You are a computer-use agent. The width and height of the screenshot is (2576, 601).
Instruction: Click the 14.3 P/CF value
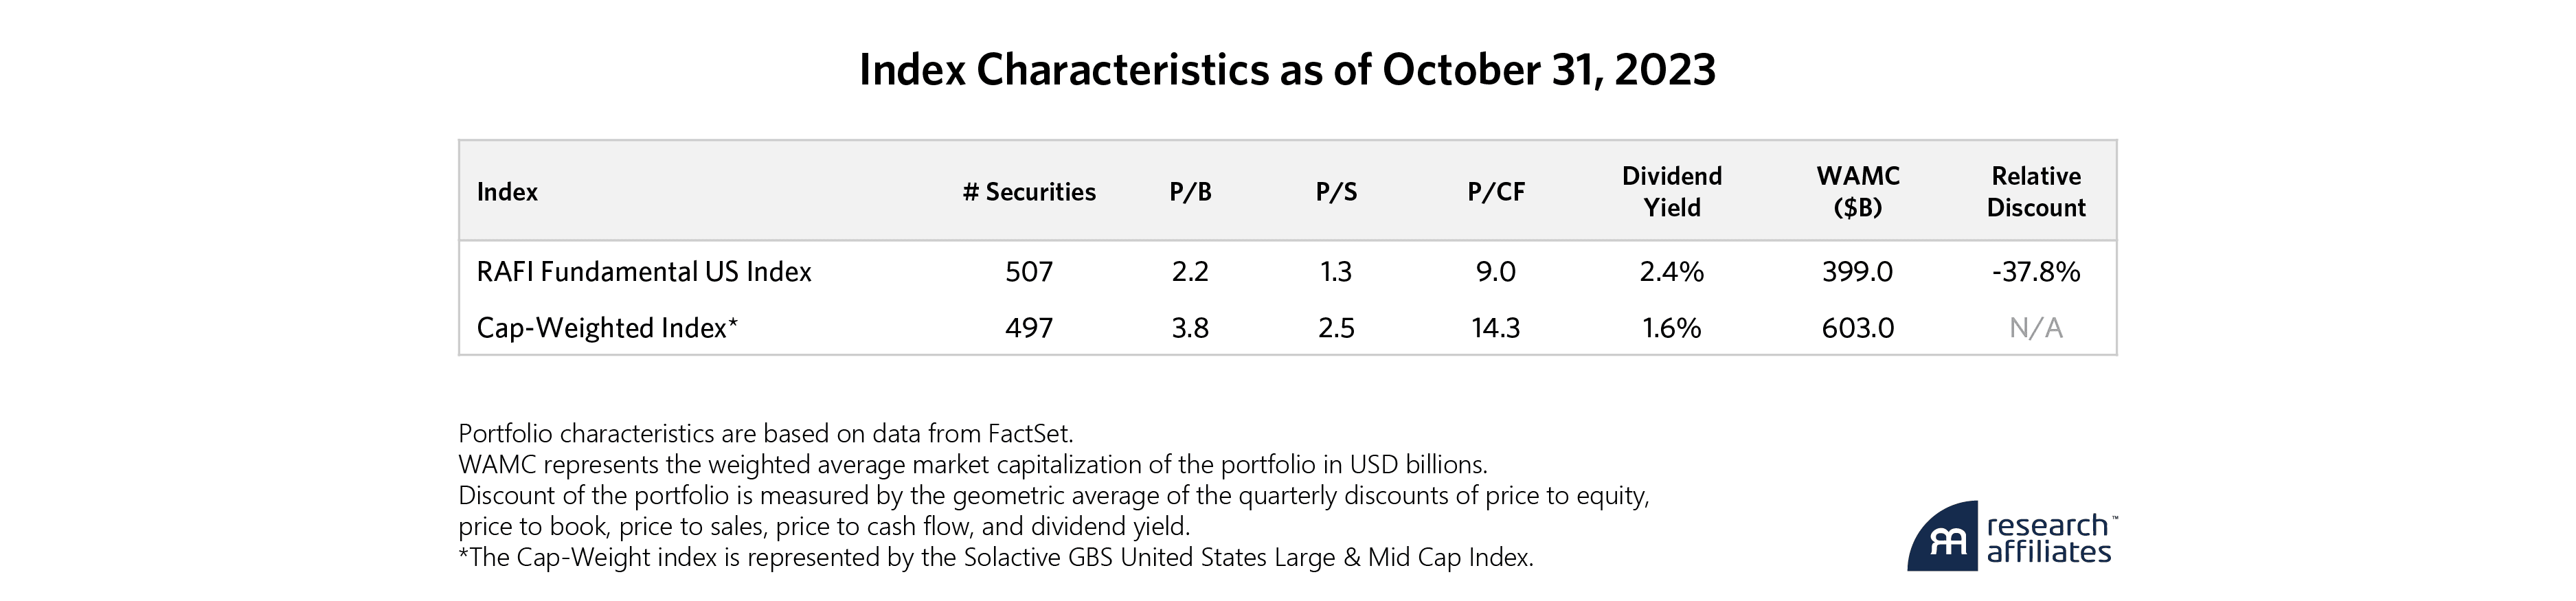point(1496,328)
